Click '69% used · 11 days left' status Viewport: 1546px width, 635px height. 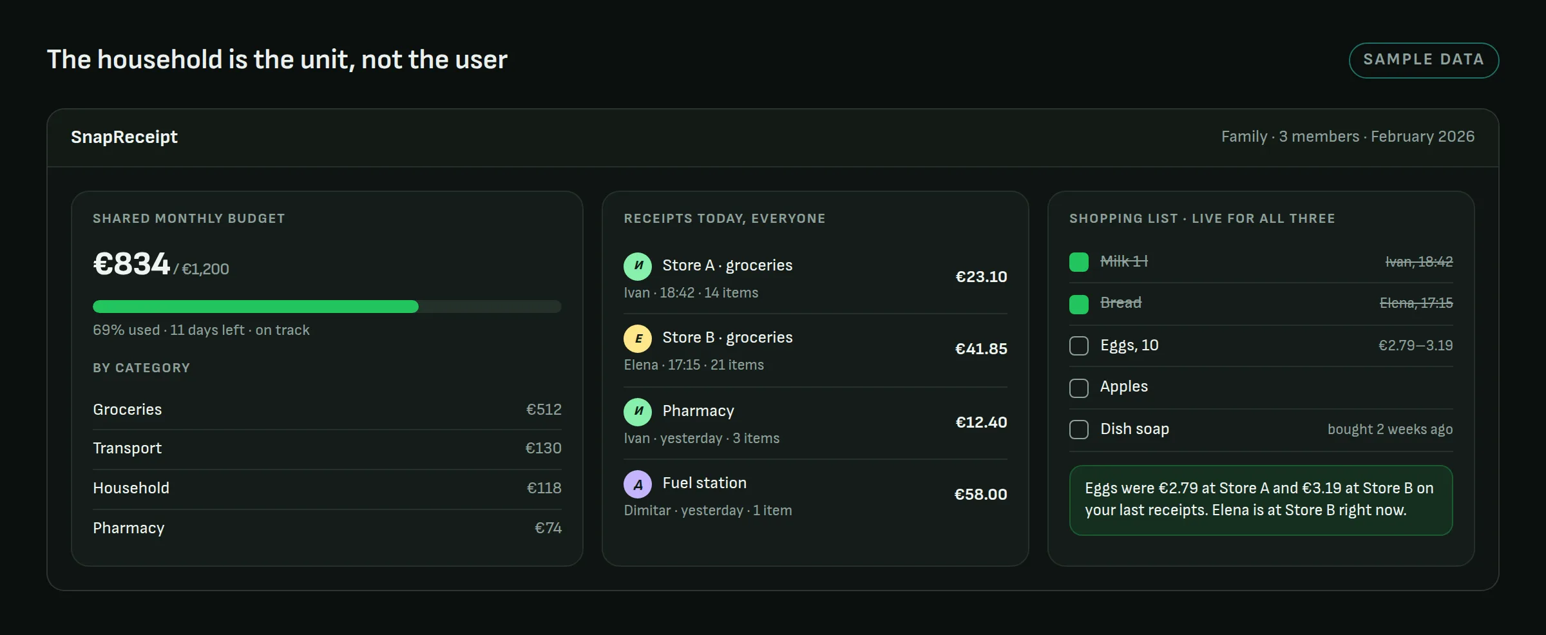(168, 330)
